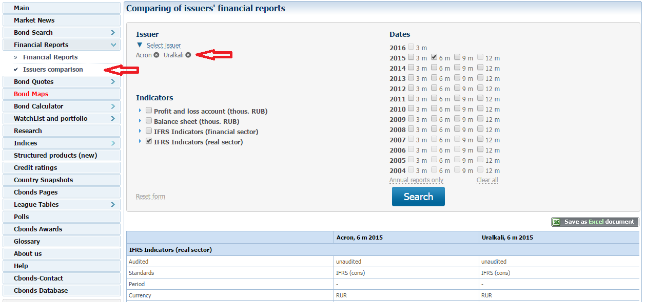The image size is (645, 302).
Task: Expand Profit and loss account indicator tree
Action: tap(140, 111)
